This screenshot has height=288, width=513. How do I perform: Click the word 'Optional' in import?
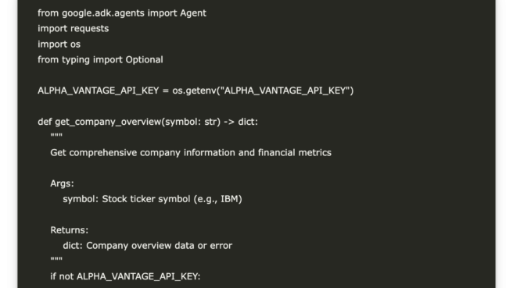pyautogui.click(x=144, y=60)
